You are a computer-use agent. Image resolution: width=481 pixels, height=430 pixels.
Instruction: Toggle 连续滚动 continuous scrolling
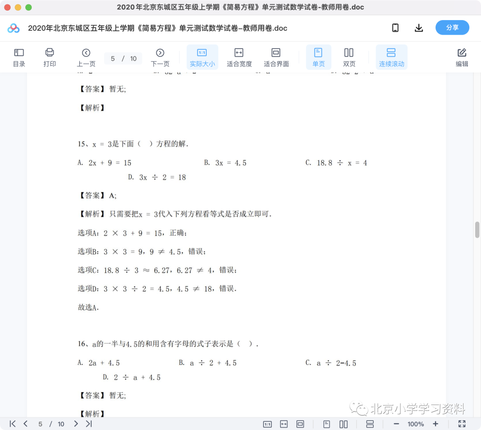pyautogui.click(x=391, y=57)
